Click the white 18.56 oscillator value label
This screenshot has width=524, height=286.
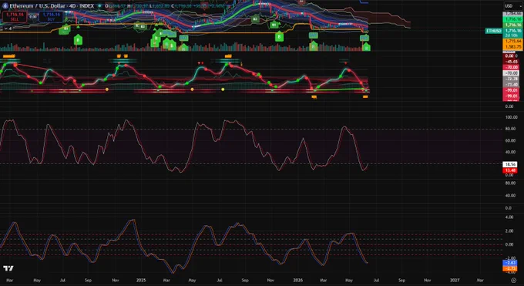[x=509, y=164]
